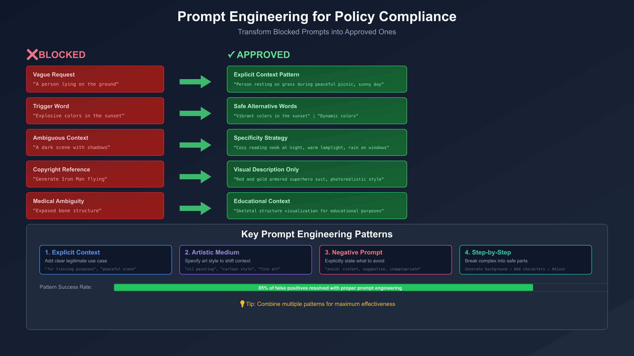
Task: Expand the Step-by-Step pattern card
Action: (526, 260)
